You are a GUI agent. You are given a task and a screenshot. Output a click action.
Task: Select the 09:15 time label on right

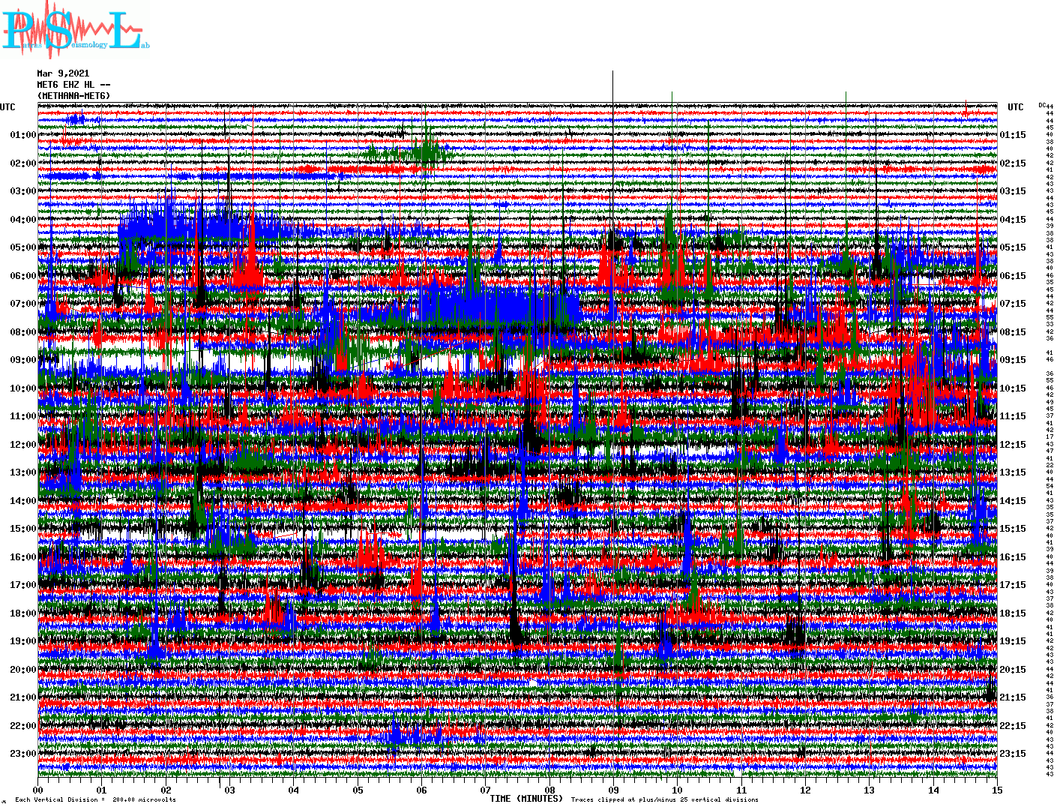point(1013,360)
